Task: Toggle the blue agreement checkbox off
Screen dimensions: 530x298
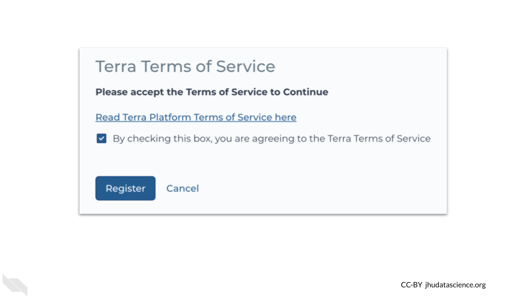Action: pos(102,139)
